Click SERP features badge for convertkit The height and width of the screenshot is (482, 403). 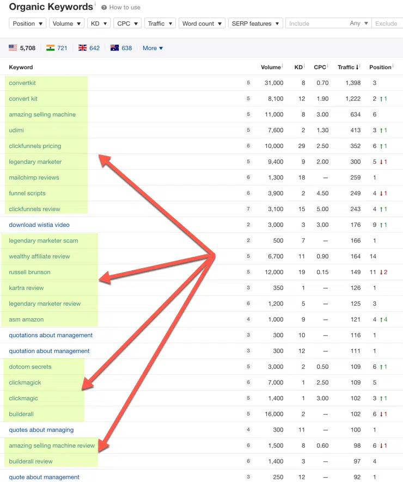pyautogui.click(x=248, y=83)
